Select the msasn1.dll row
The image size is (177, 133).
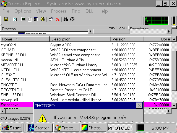(x=86, y=60)
